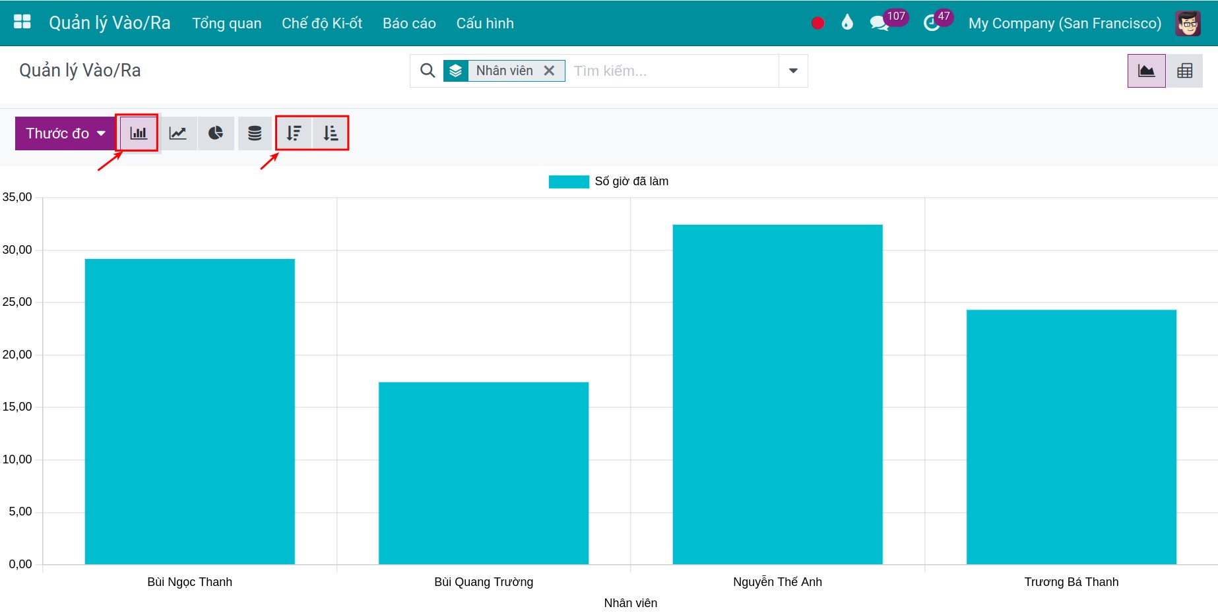This screenshot has width=1218, height=613.
Task: Click the Bùi Ngọc Thanh bar
Action: 190,411
